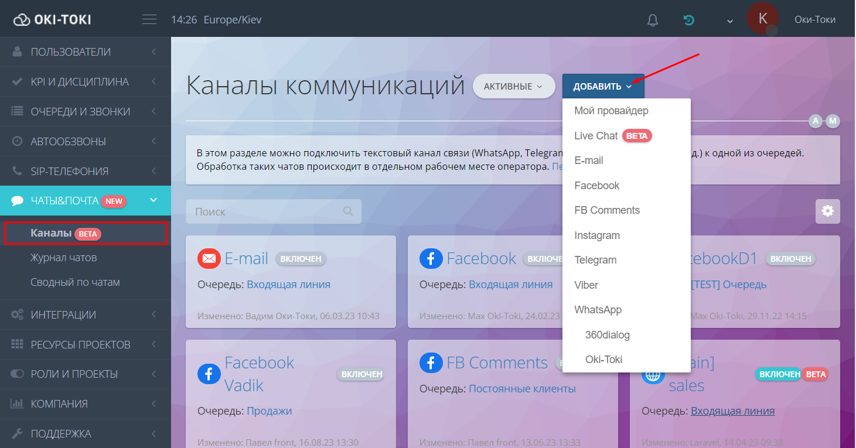
Task: Click the search magnifier icon
Action: coord(348,211)
